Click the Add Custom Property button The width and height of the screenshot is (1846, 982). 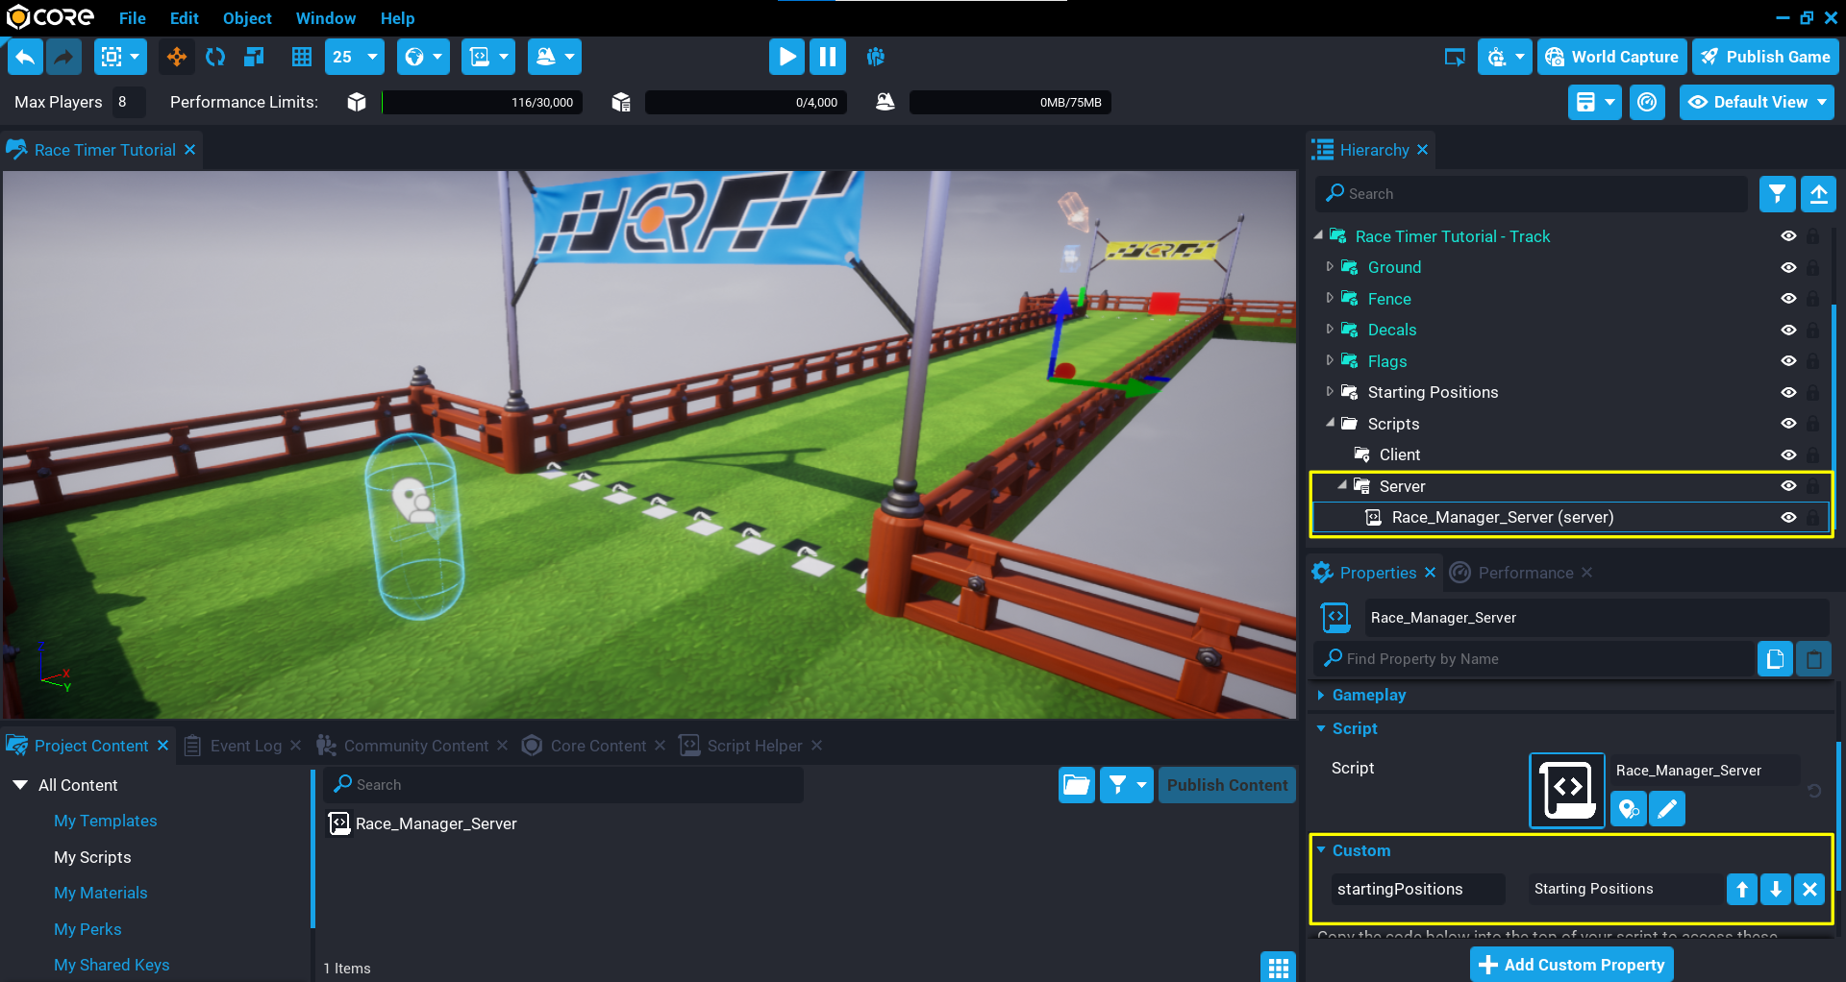click(x=1571, y=965)
